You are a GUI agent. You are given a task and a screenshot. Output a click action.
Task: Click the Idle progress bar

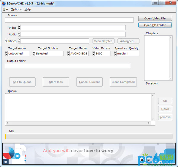click(89, 136)
